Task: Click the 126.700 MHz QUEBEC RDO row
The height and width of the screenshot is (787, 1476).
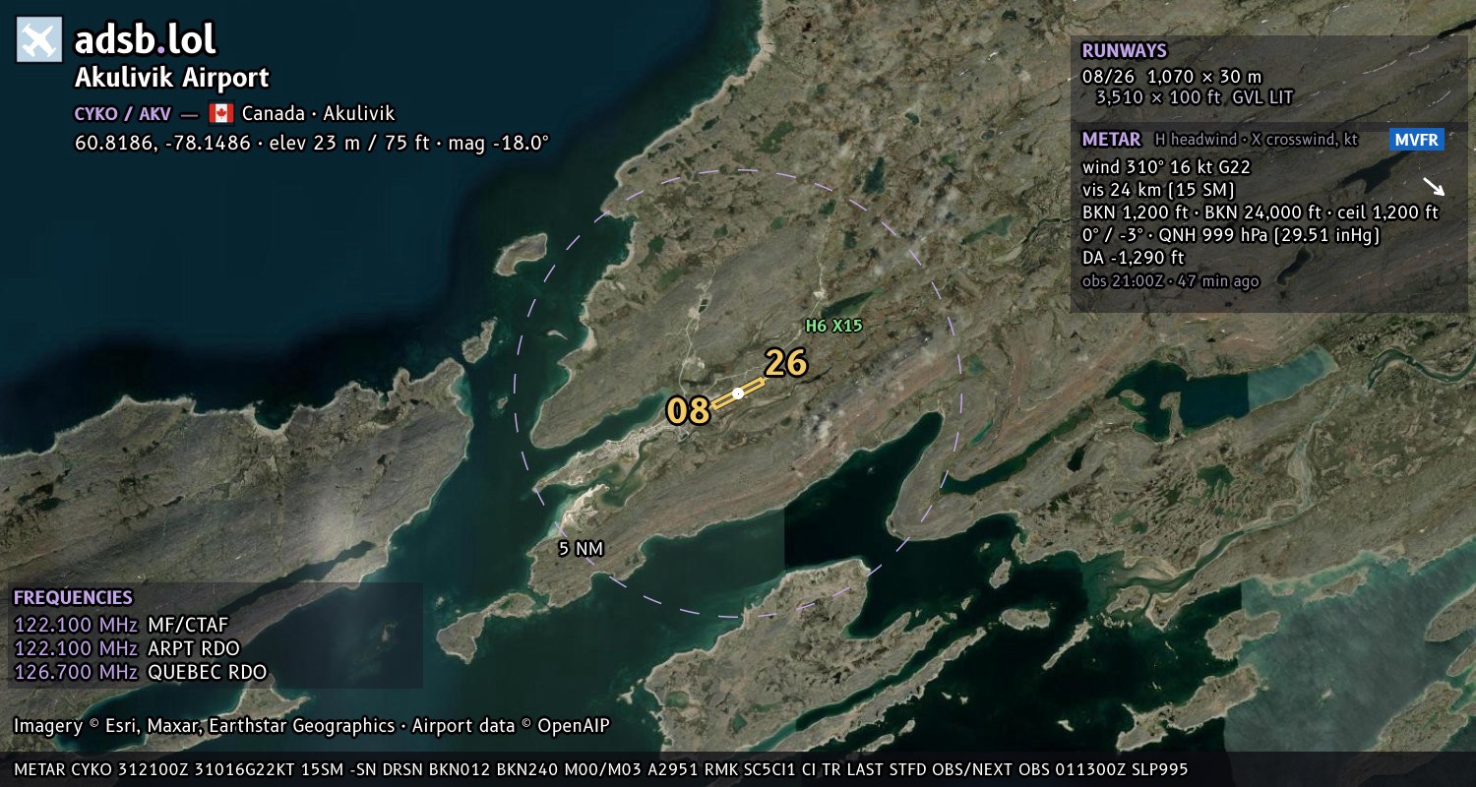Action: point(141,672)
